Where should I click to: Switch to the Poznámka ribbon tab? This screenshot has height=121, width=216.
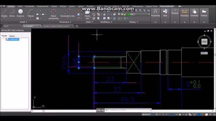pyautogui.click(x=30, y=6)
